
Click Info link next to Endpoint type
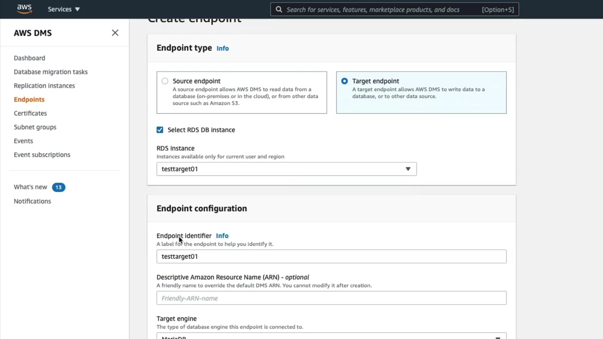click(x=222, y=48)
